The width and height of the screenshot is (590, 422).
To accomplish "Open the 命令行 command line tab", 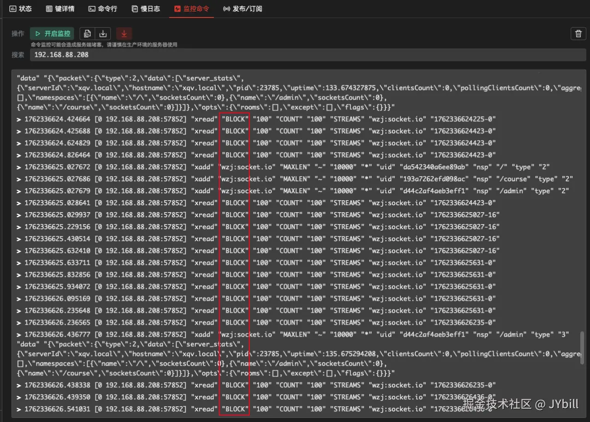I will [x=103, y=9].
